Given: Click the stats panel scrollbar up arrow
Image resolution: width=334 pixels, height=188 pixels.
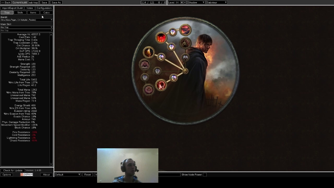Looking at the screenshot, I should pyautogui.click(x=51, y=34).
